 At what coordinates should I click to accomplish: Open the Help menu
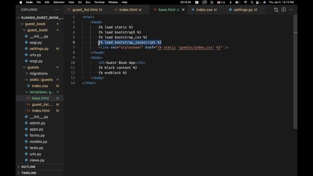pos(124,2)
